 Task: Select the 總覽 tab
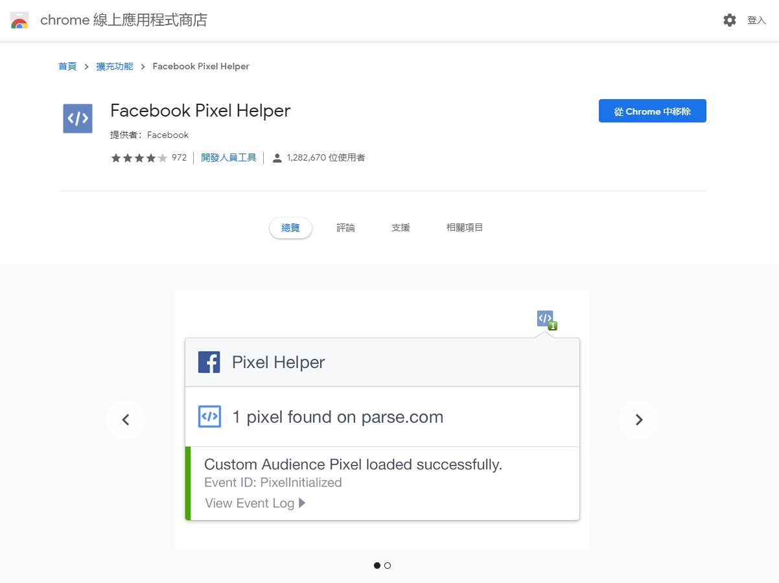(x=291, y=228)
